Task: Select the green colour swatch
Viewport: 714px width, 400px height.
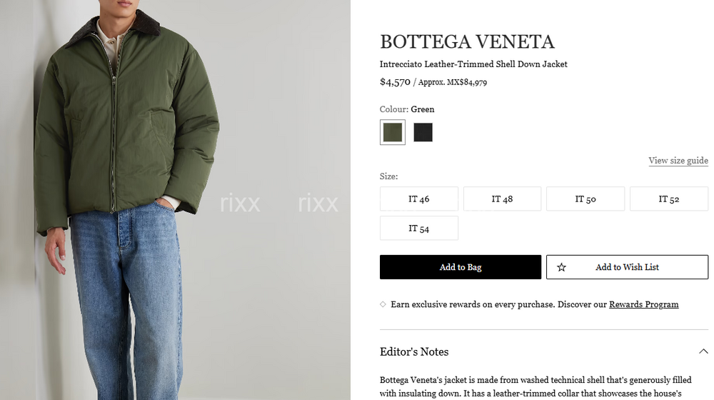Action: pyautogui.click(x=393, y=132)
